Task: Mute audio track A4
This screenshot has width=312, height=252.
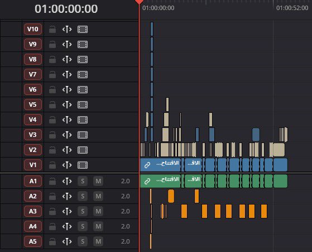Action: [x=98, y=226]
